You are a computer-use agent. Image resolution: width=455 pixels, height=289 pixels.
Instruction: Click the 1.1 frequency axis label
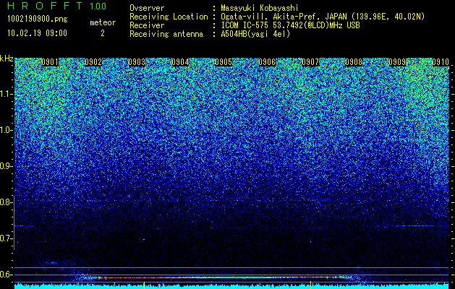tap(7, 94)
